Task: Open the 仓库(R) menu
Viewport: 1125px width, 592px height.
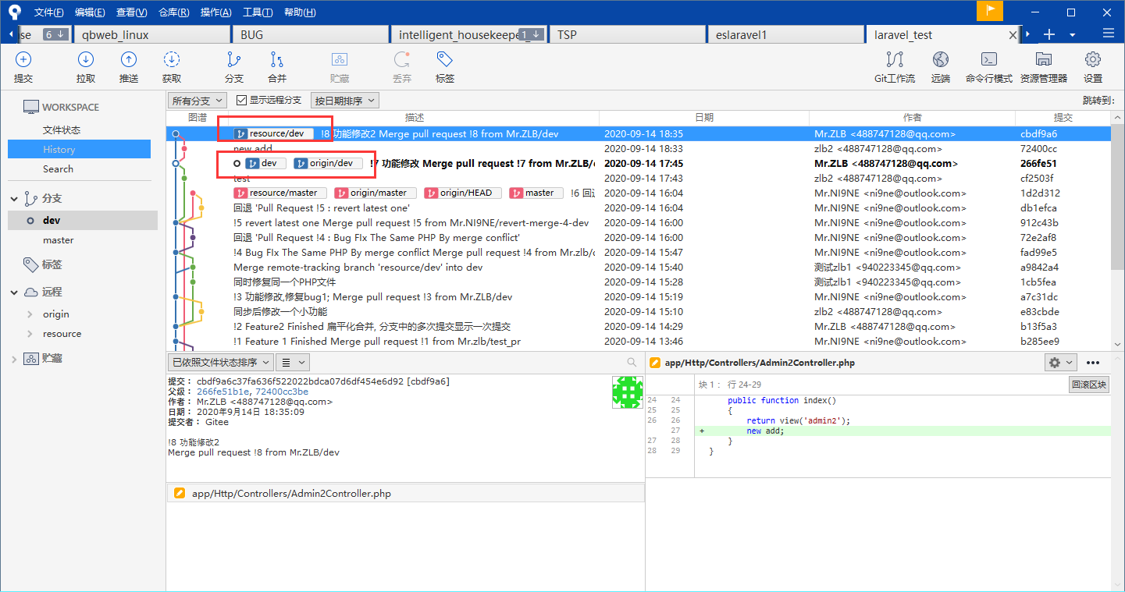Action: [x=173, y=12]
